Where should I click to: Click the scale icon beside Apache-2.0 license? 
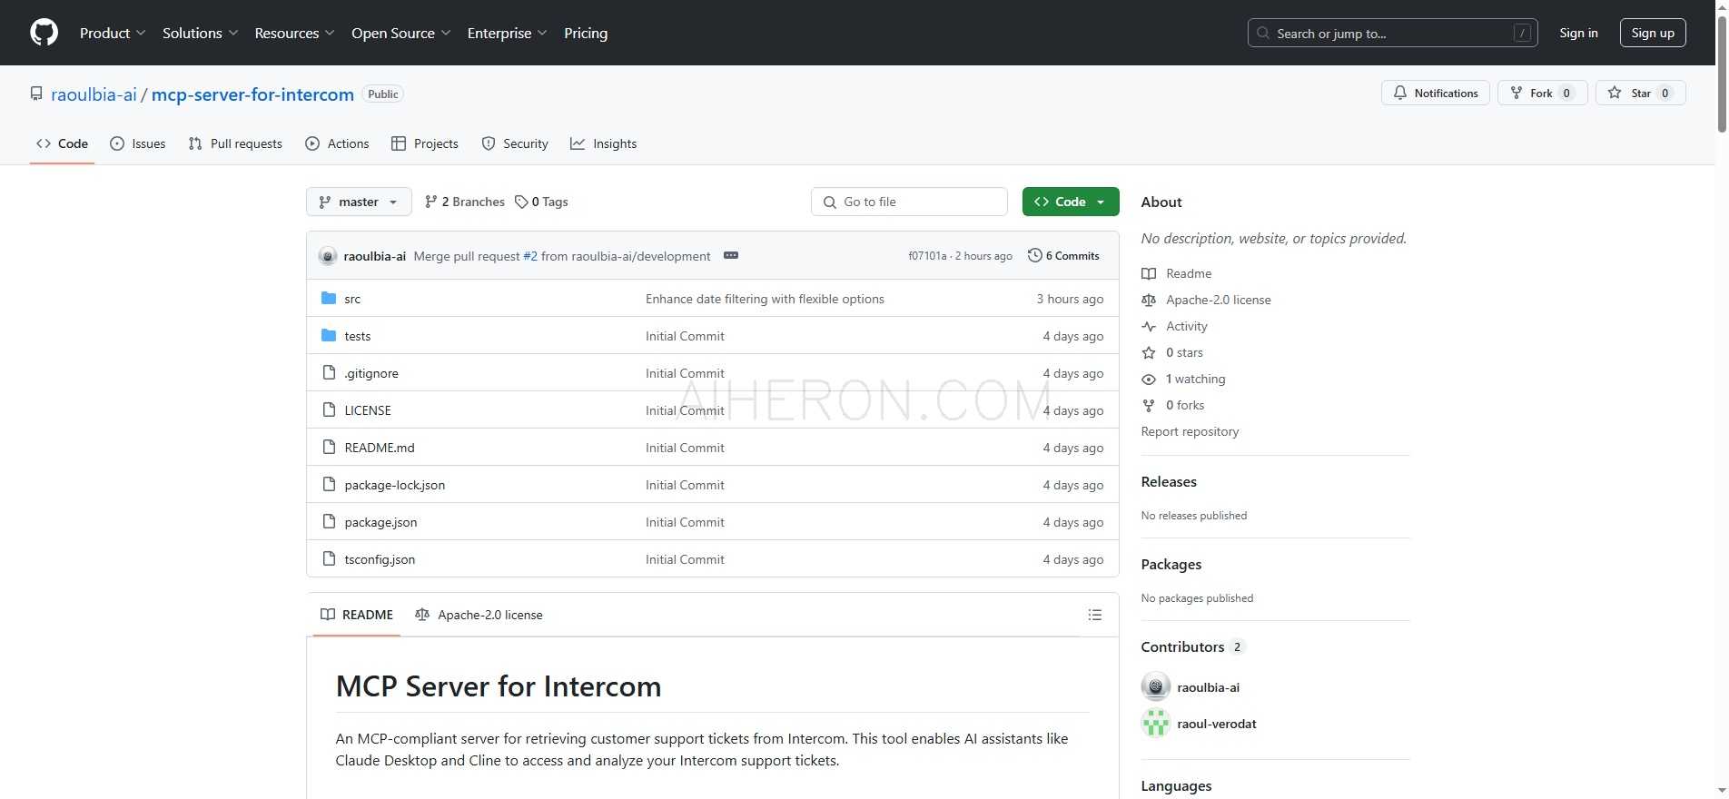click(1149, 300)
